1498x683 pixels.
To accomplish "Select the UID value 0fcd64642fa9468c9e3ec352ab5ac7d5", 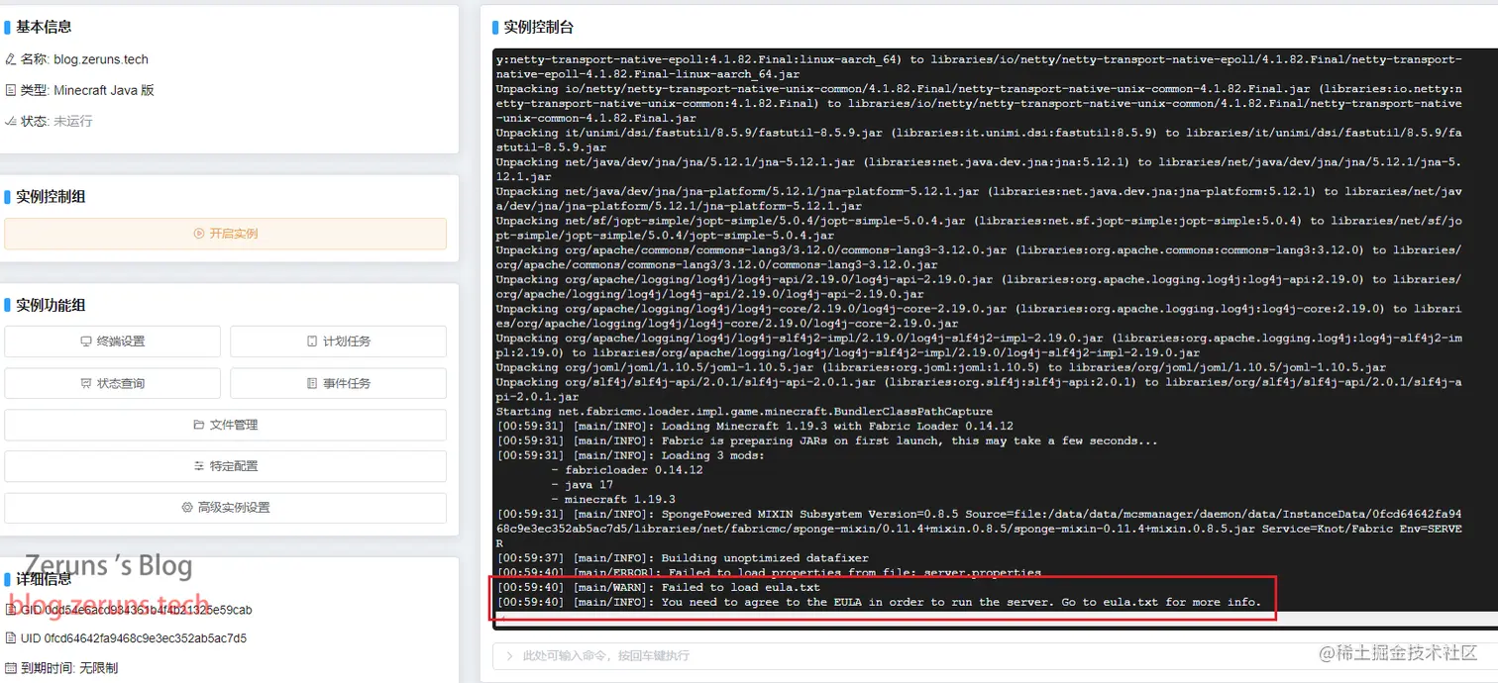I will click(148, 638).
